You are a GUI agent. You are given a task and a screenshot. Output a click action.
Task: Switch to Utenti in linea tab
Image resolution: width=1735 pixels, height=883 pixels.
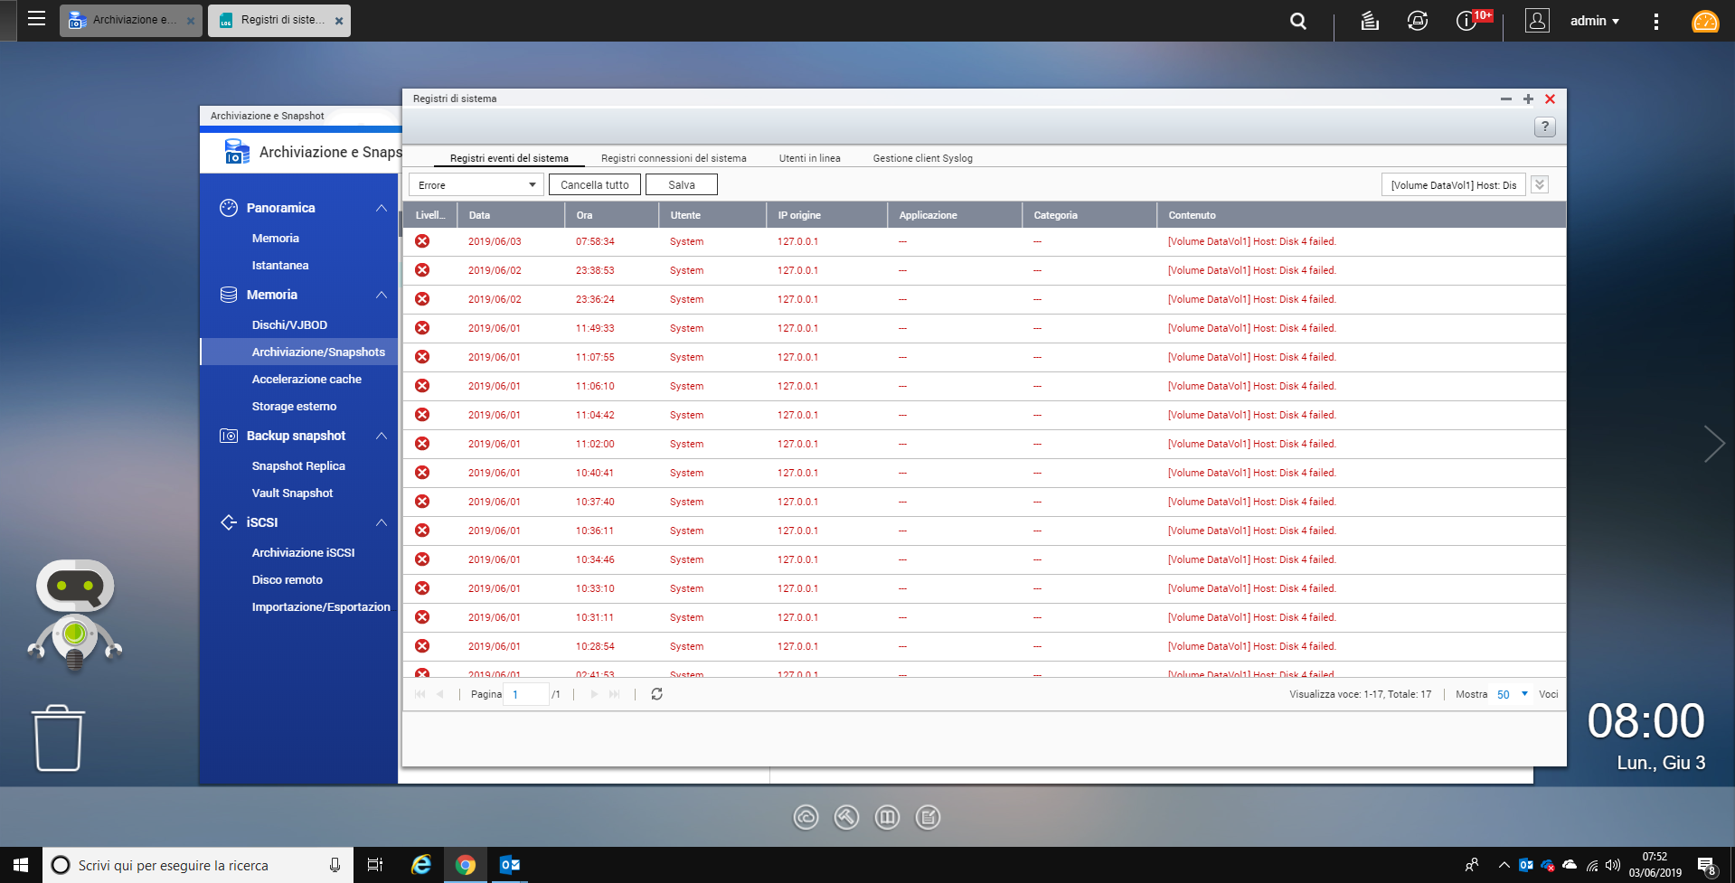click(809, 158)
